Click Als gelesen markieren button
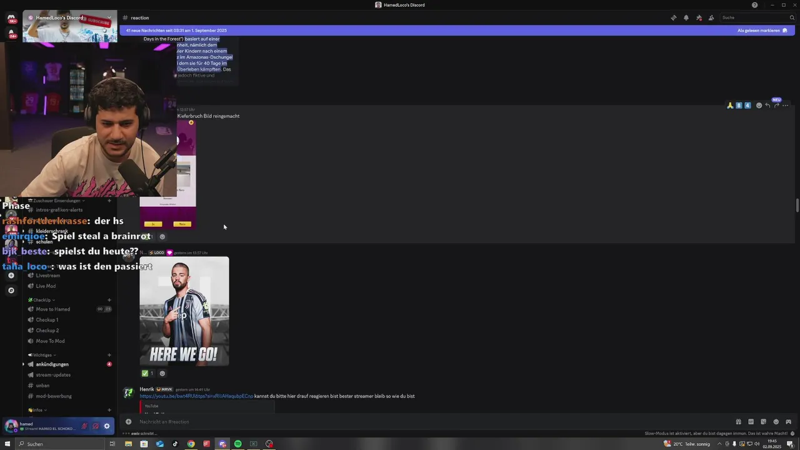 [x=762, y=30]
